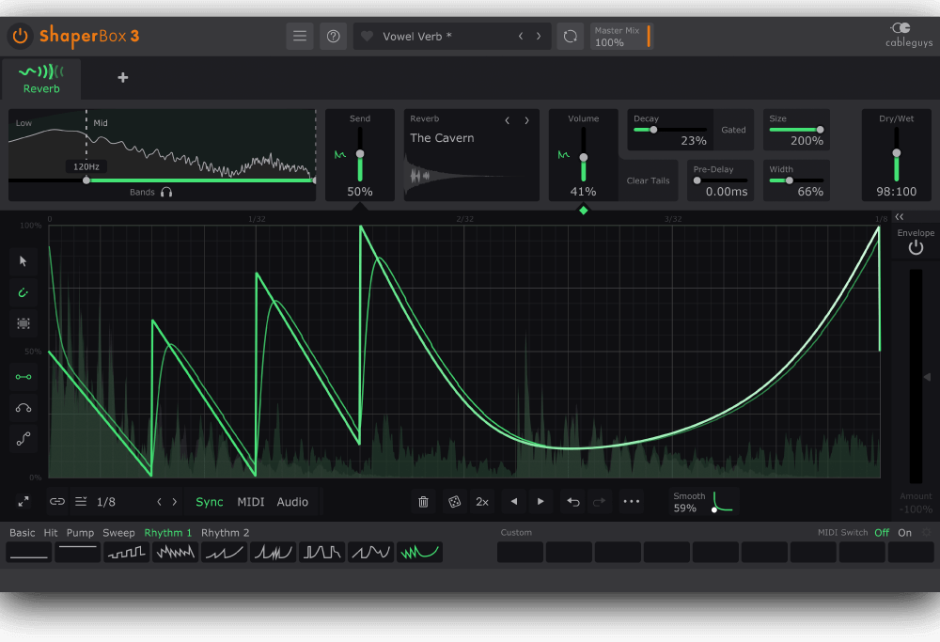Open the help question mark icon

pos(334,36)
